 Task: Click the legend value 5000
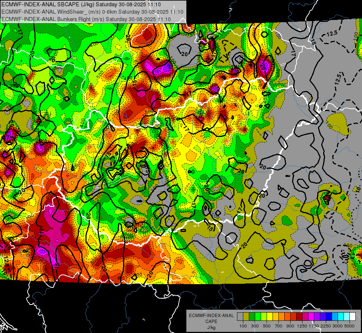(349, 326)
